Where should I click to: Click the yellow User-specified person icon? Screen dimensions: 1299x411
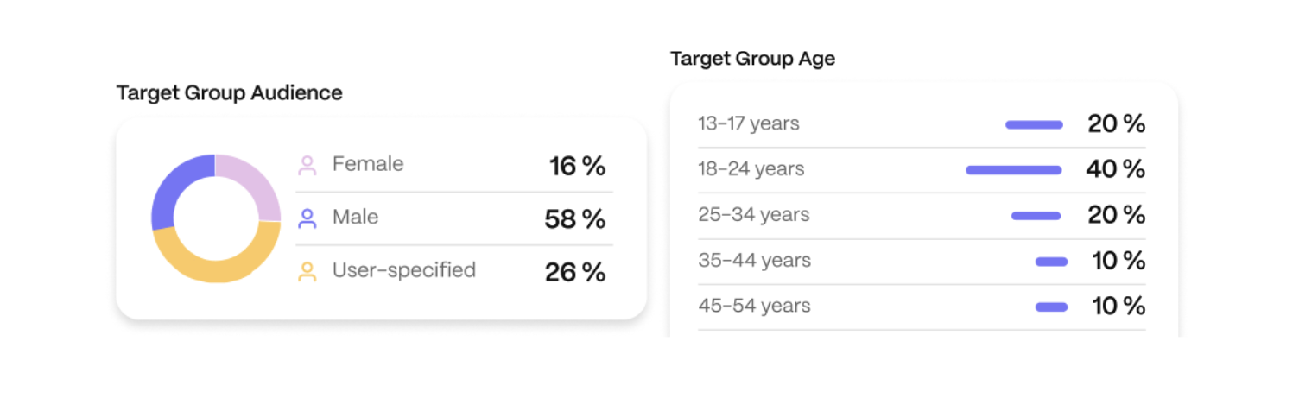(307, 272)
